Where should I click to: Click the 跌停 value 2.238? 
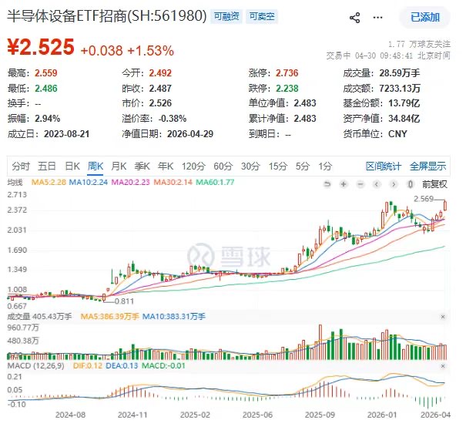(287, 89)
